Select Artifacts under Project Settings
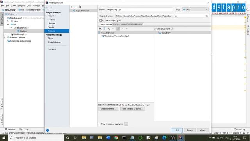 tap(57, 31)
